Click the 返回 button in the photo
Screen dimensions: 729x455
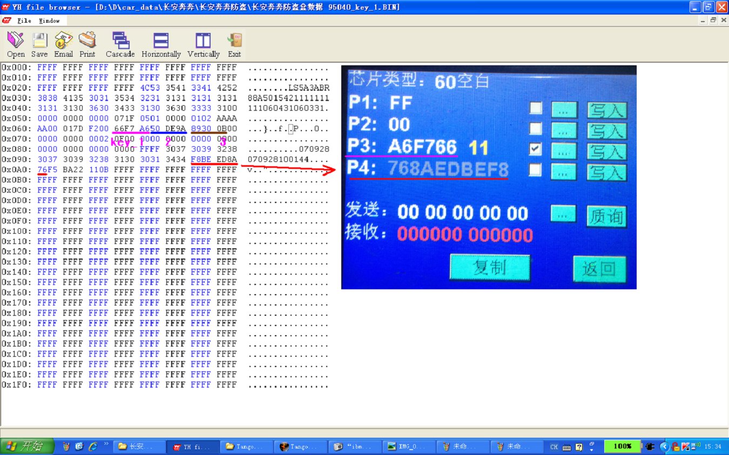[x=599, y=269]
